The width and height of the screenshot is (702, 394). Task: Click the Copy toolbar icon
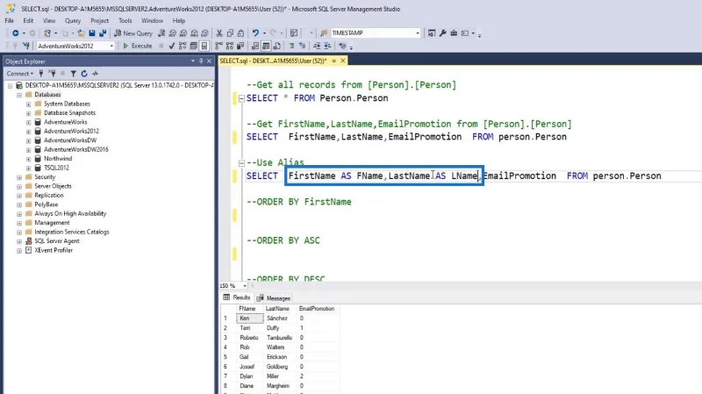[230, 33]
